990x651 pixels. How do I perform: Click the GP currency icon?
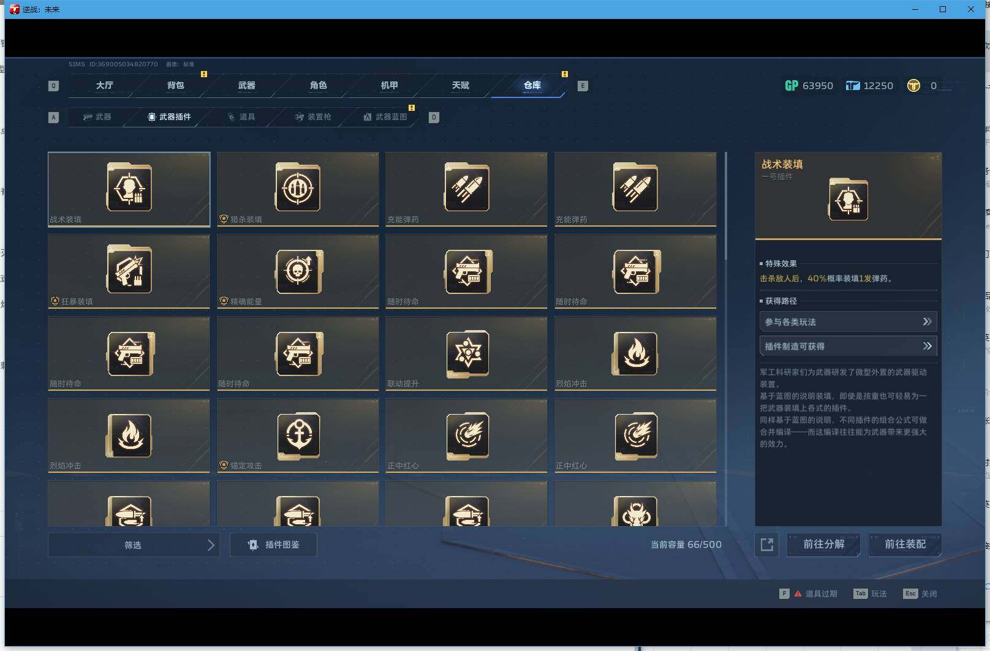click(792, 86)
